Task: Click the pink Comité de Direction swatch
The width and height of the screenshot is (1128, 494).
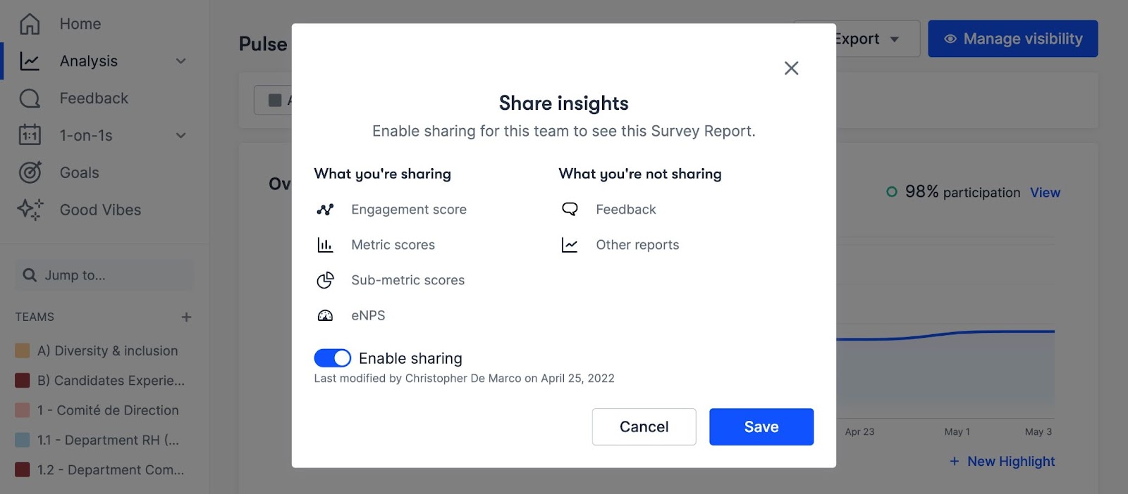Action: tap(23, 410)
